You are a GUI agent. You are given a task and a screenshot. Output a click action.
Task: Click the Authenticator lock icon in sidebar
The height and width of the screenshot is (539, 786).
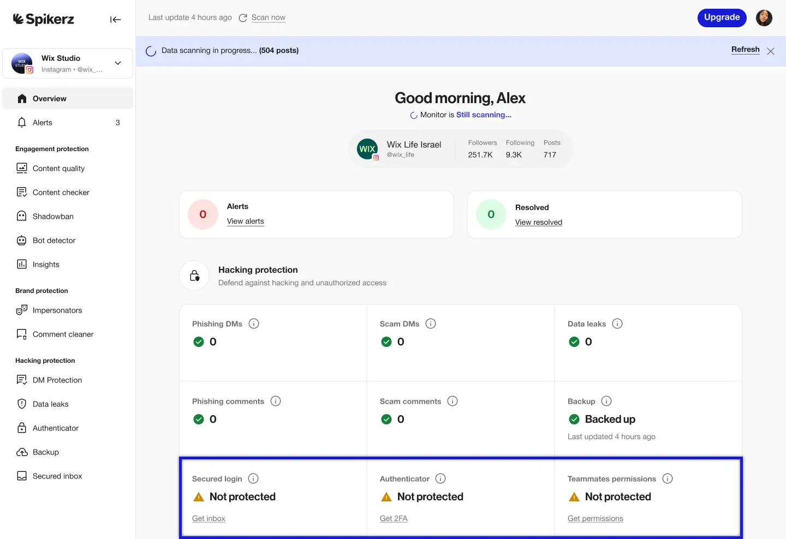22,428
